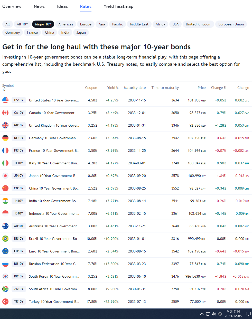Click the United Kingdom flag icon
252x319 pixels.
tap(5, 125)
